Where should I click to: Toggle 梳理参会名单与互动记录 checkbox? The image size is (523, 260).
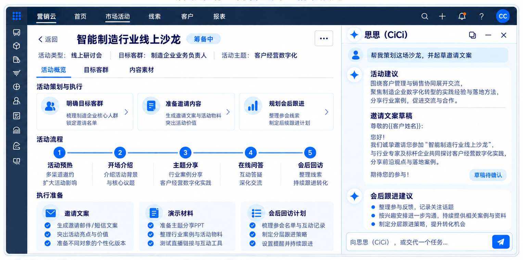click(253, 225)
